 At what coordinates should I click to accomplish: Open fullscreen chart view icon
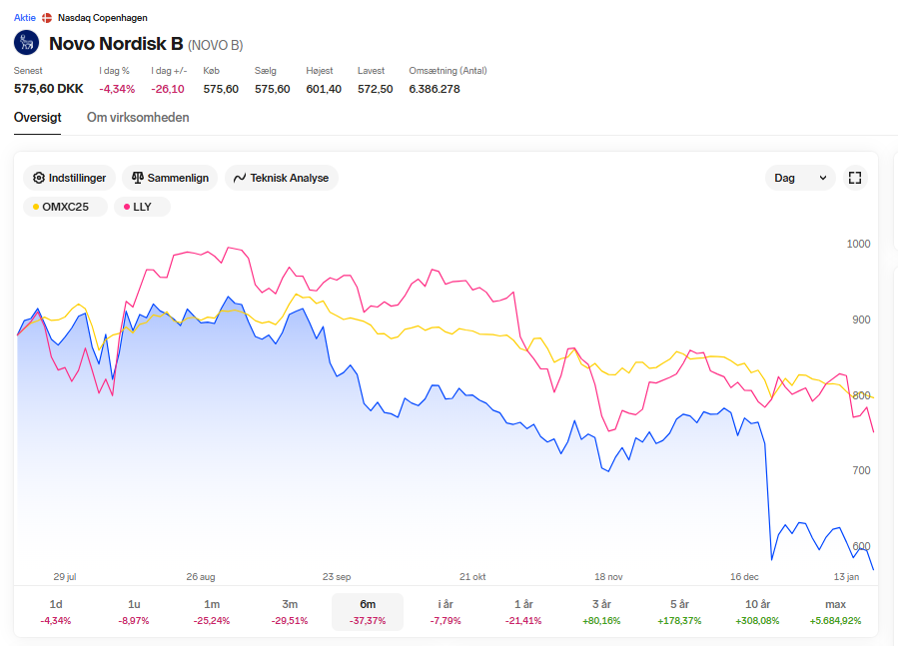point(854,178)
